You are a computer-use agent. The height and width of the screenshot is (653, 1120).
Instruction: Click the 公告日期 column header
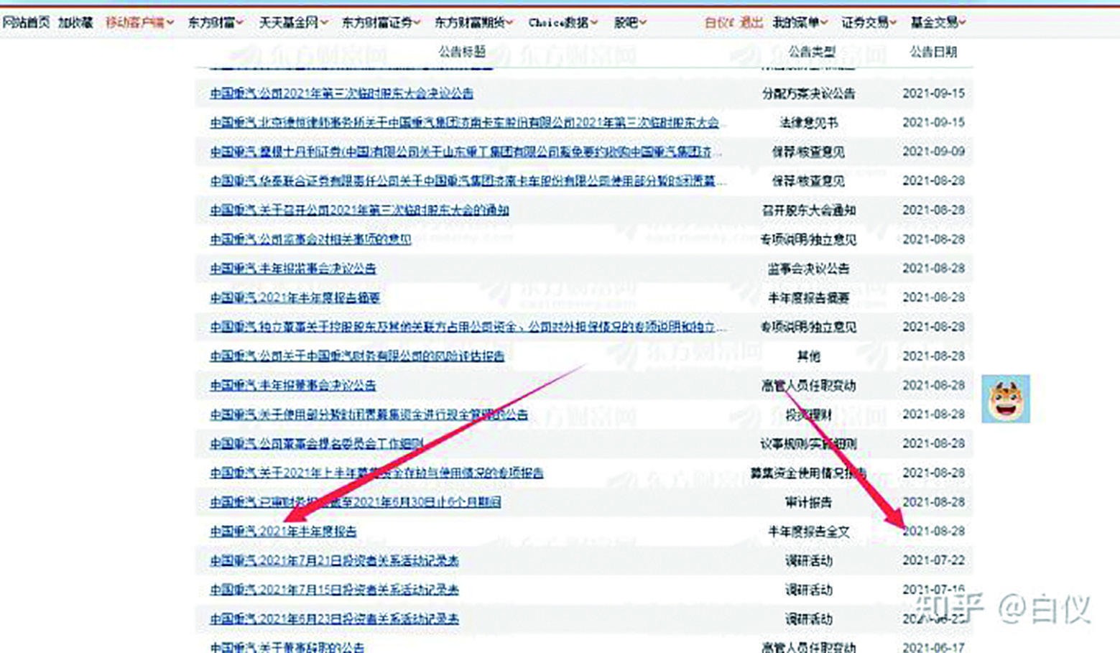pos(933,51)
